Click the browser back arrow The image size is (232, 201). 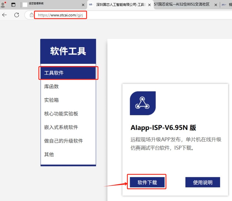click(5, 15)
